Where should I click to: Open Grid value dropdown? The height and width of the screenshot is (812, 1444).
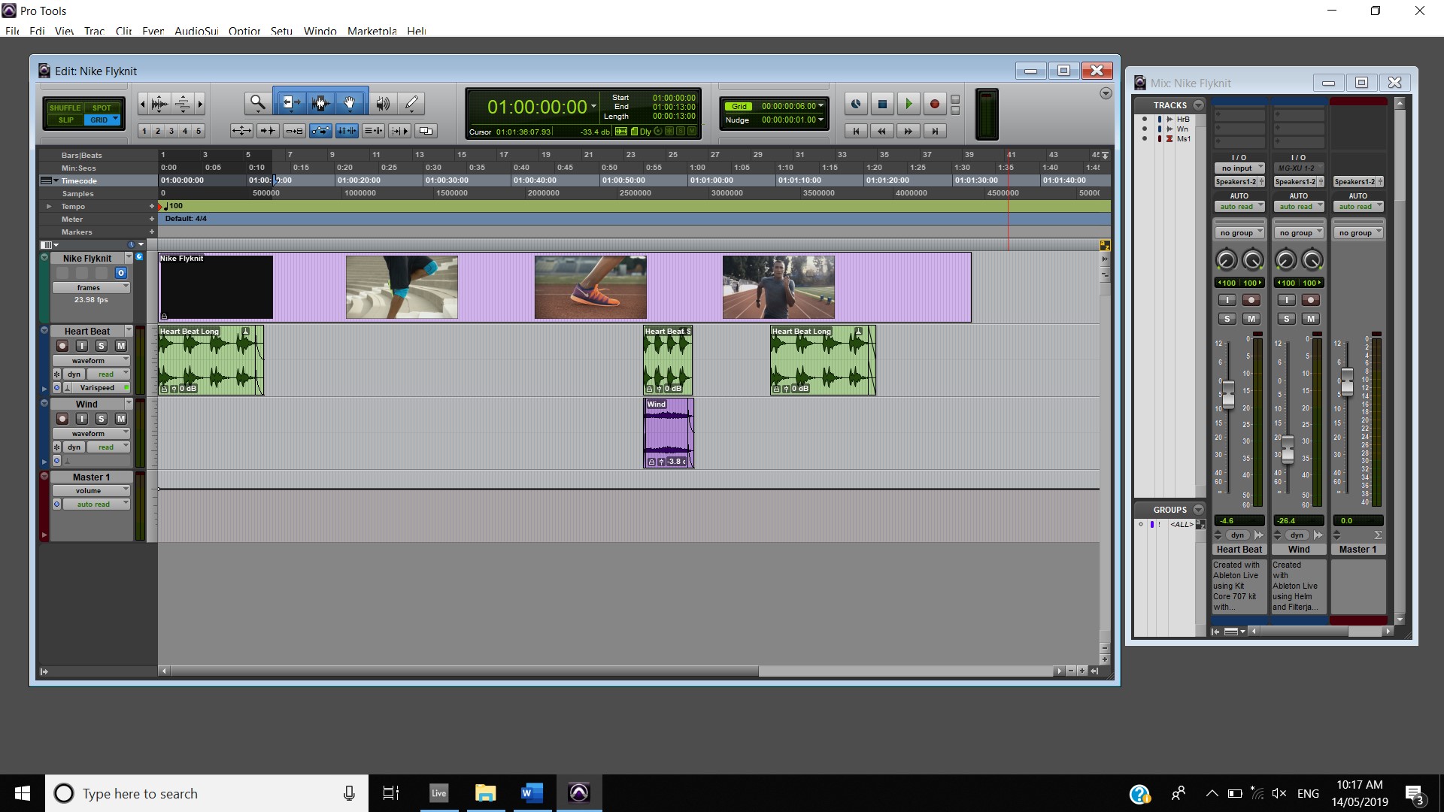tap(821, 106)
